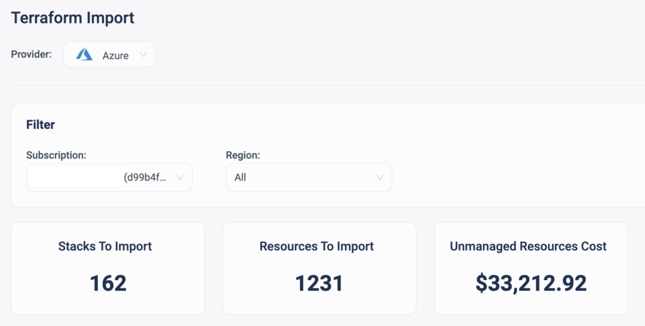Click the resources count 1231
645x326 pixels.
tap(319, 283)
